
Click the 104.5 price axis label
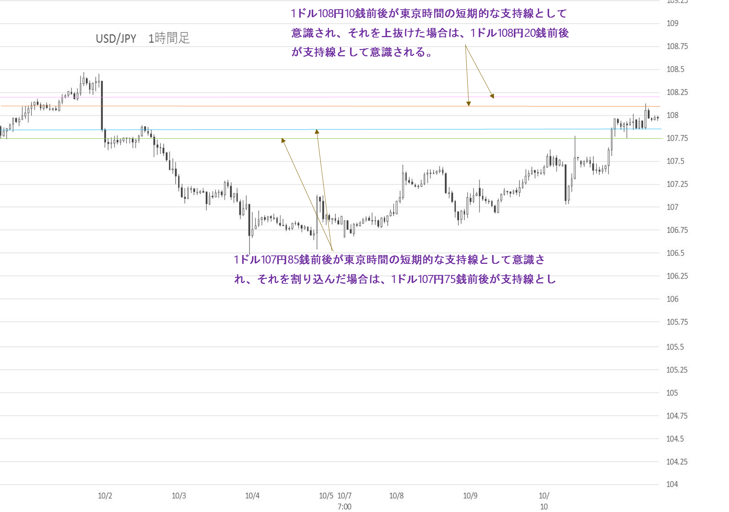click(675, 439)
